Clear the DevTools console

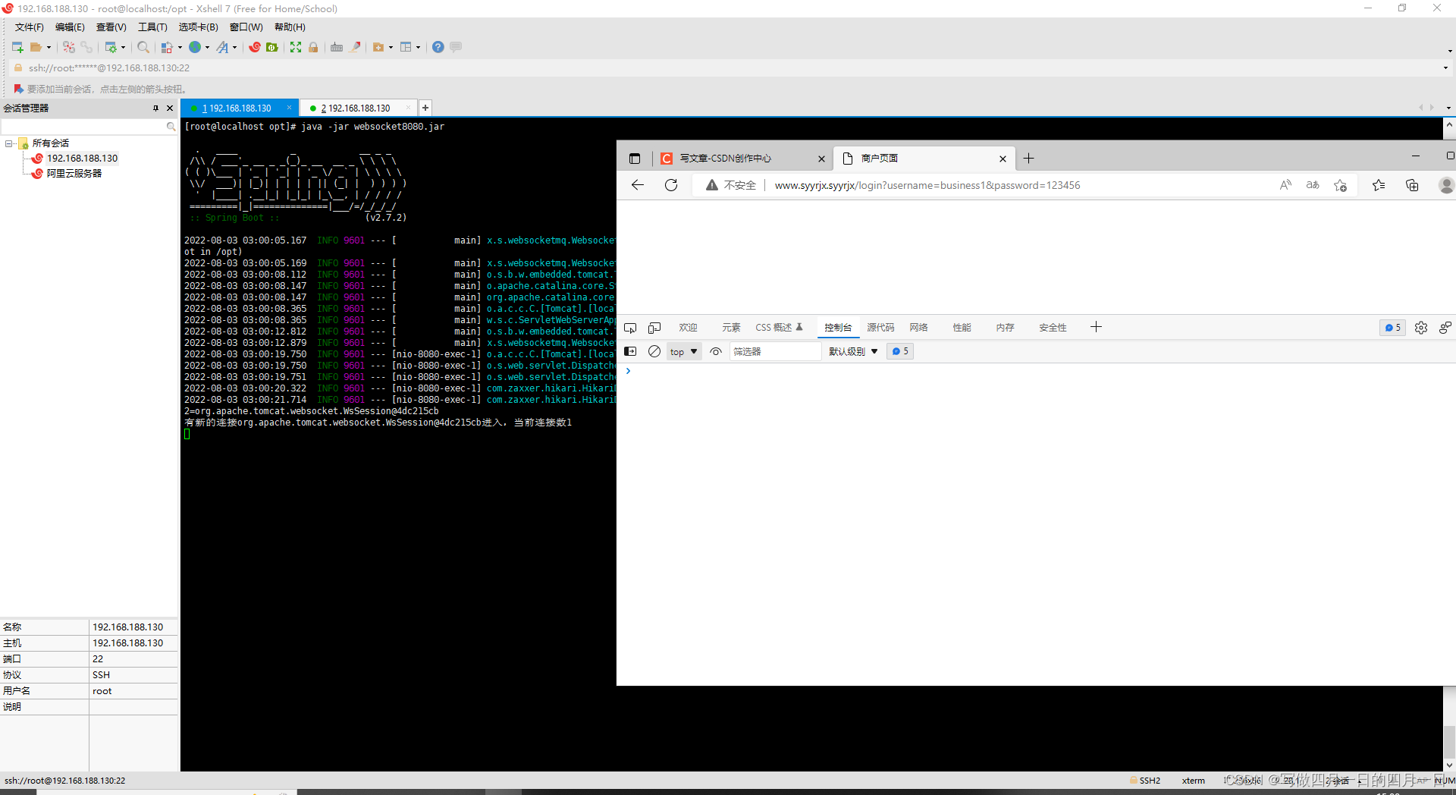point(654,351)
